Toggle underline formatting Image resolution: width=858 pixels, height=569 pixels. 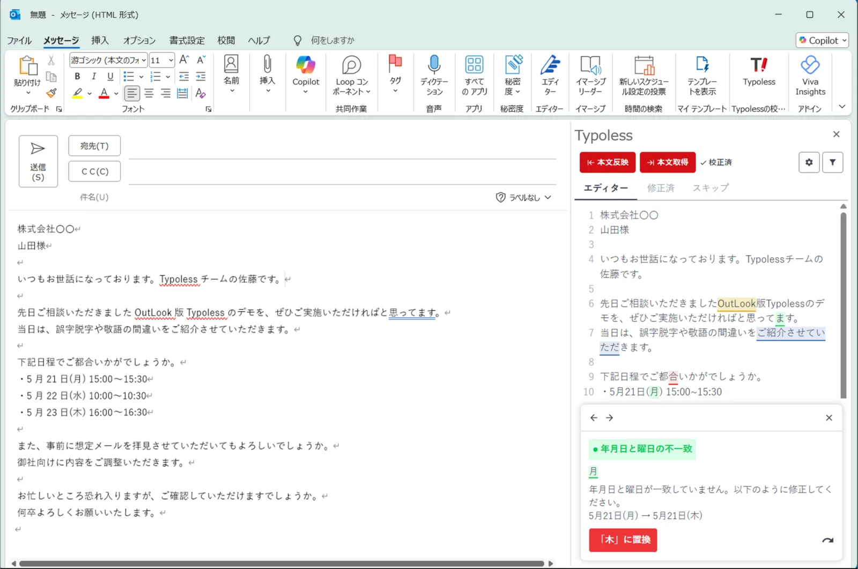point(110,77)
